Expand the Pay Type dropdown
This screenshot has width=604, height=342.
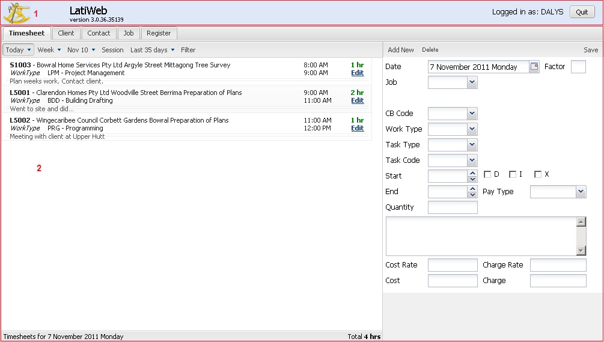click(x=581, y=192)
